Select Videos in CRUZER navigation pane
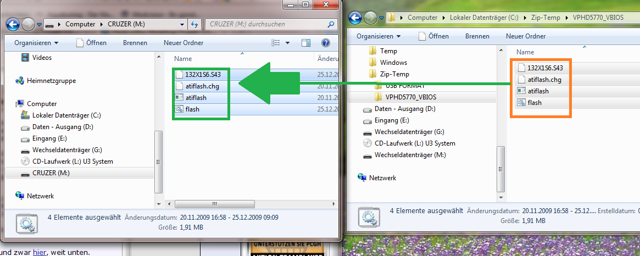640x256 pixels. (36, 58)
